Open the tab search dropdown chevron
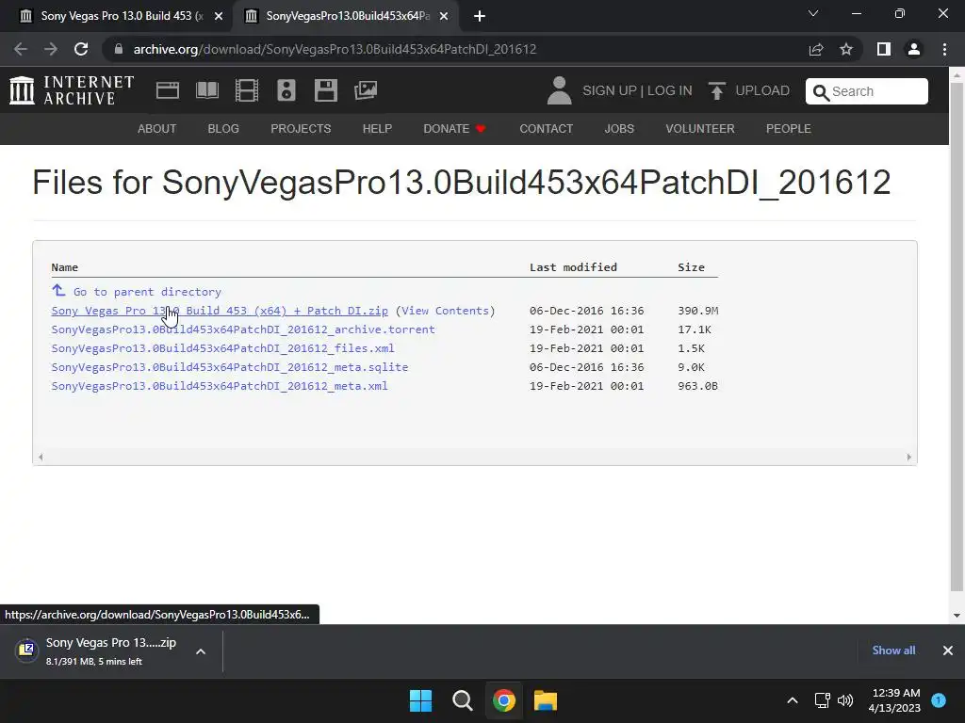The image size is (965, 723). [x=813, y=13]
